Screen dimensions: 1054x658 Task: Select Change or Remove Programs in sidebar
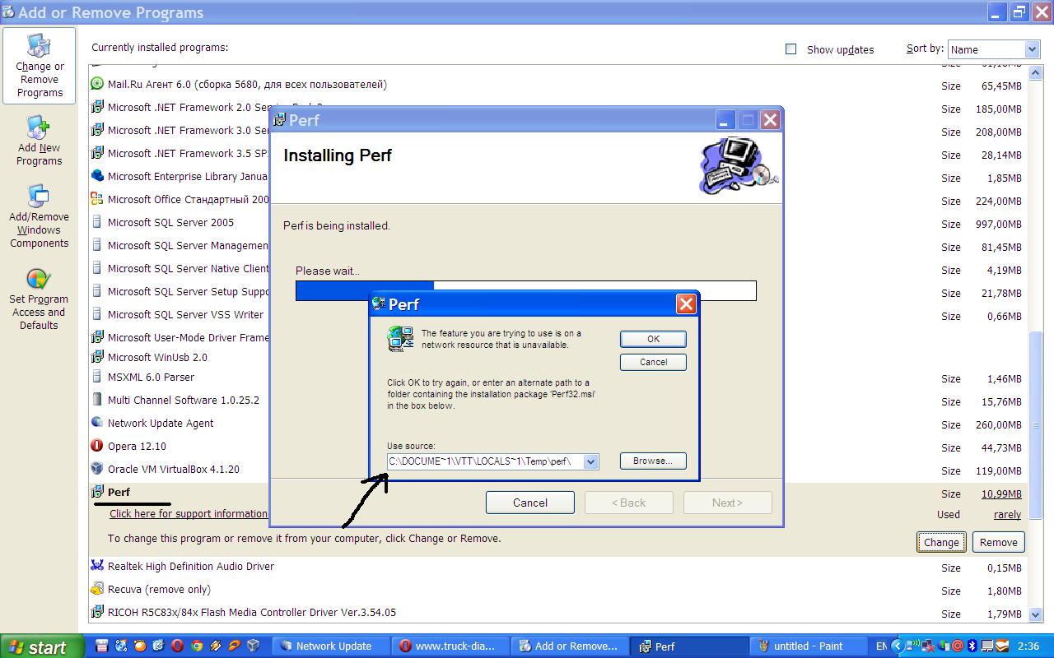[40, 65]
